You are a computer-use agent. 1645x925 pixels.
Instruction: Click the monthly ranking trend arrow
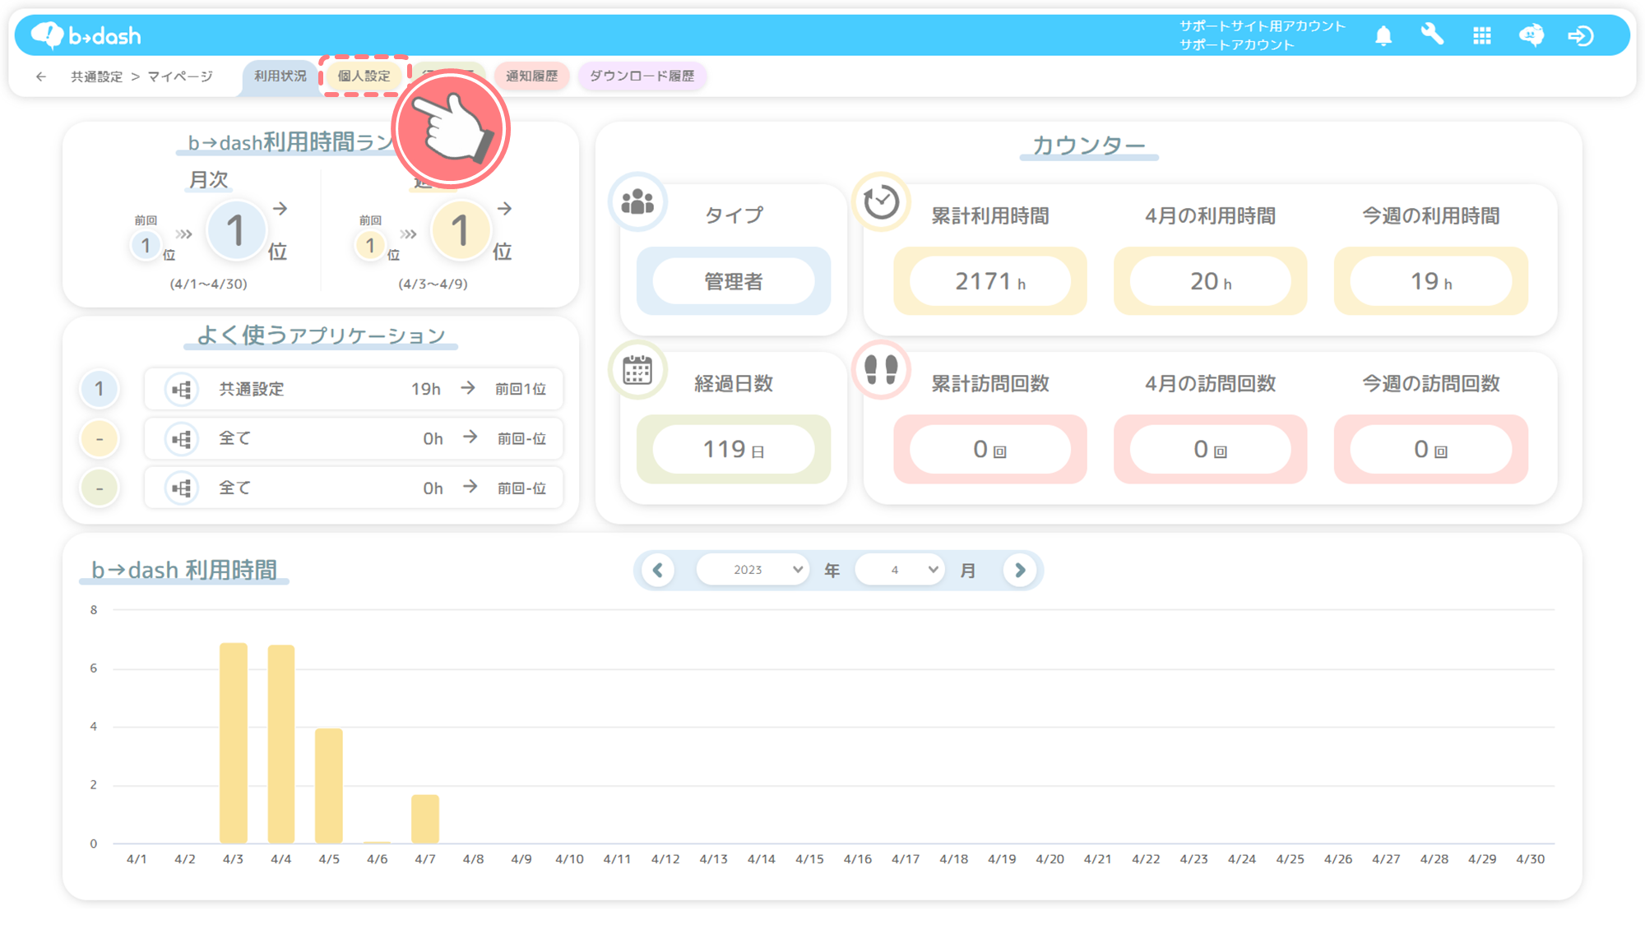pos(280,209)
